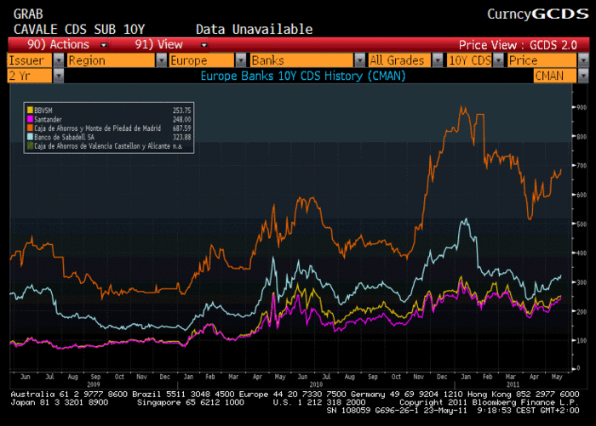The width and height of the screenshot is (596, 426).
Task: Click the 900 y-axis label
Action: 582,107
